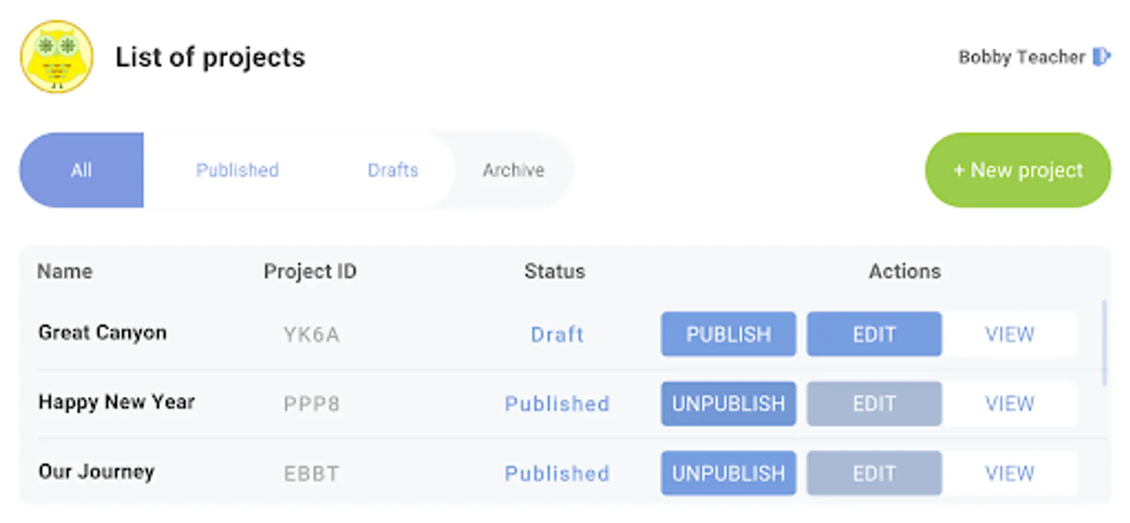Image resolution: width=1130 pixels, height=523 pixels.
Task: Click the logout icon beside Bobby Teacher
Action: tap(1102, 57)
